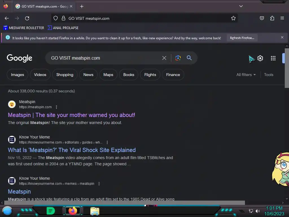Expand the list all tabs chevron
The height and width of the screenshot is (217, 289).
pyautogui.click(x=241, y=6)
